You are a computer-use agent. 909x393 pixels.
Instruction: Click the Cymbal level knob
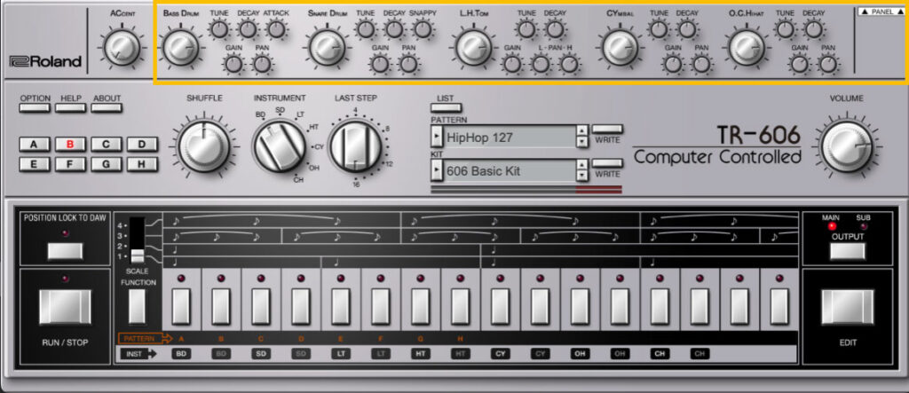click(x=620, y=48)
